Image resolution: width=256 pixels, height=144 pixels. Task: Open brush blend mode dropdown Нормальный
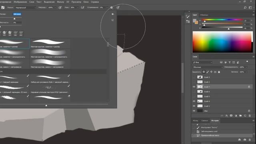[x=26, y=8]
